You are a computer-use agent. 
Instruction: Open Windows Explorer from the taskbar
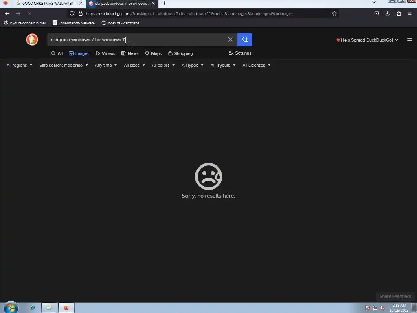coord(49,308)
